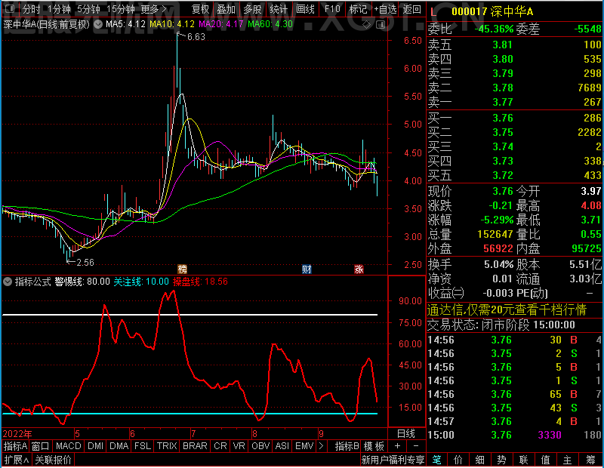Select the DMA indicator

coord(119,446)
